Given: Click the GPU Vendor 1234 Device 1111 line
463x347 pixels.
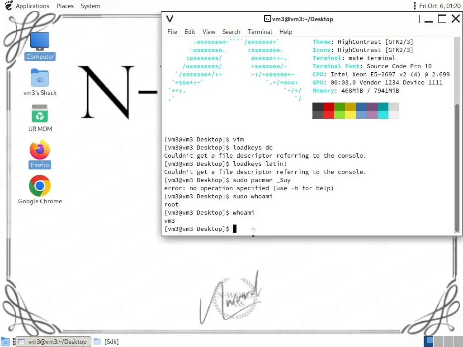Looking at the screenshot, I should pos(378,83).
